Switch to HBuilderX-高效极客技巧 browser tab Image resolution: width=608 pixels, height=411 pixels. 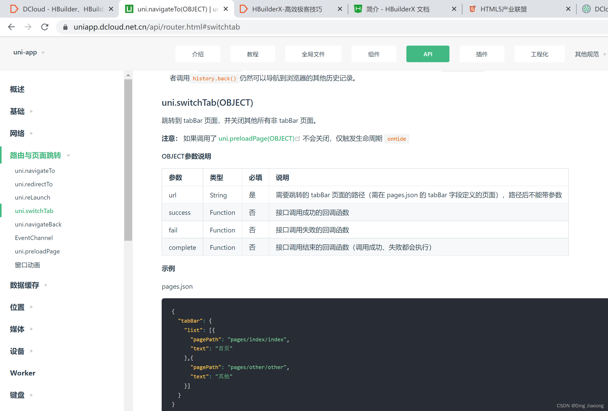(x=290, y=9)
